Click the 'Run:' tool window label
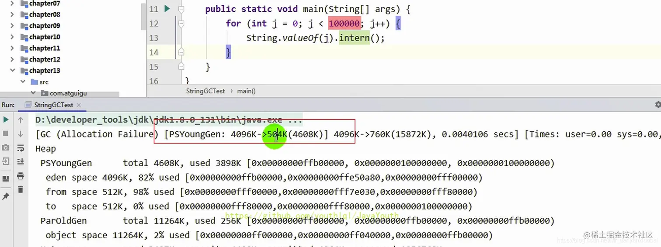Image resolution: width=661 pixels, height=247 pixels. [x=8, y=105]
